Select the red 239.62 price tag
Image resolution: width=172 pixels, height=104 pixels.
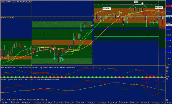169,6
